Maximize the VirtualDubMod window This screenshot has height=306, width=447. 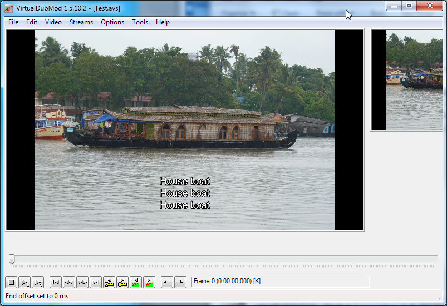409,6
